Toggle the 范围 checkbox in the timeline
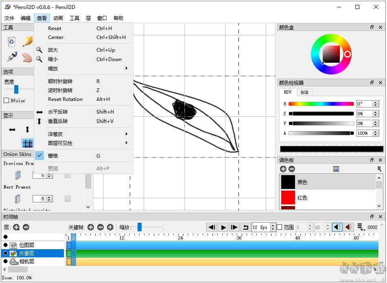387x283 pixels. pyautogui.click(x=280, y=227)
